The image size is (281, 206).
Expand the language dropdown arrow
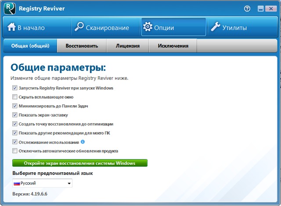click(69, 184)
